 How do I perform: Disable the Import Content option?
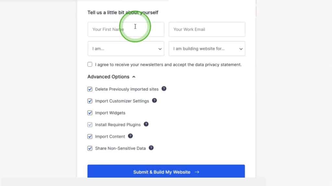90,136
